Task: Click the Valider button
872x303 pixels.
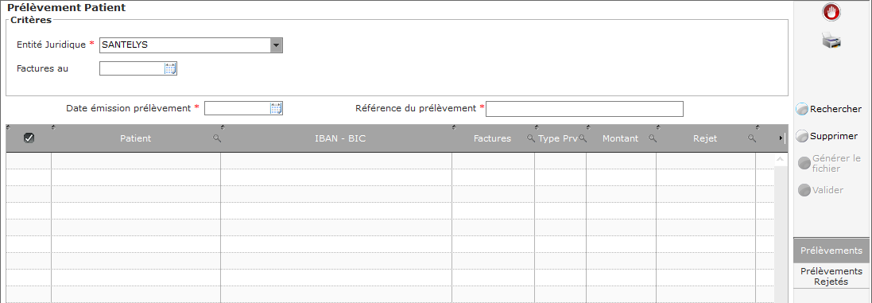Action: [x=821, y=190]
